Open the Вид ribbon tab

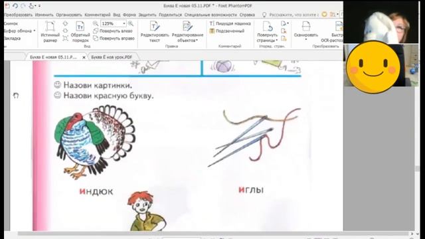(117, 15)
